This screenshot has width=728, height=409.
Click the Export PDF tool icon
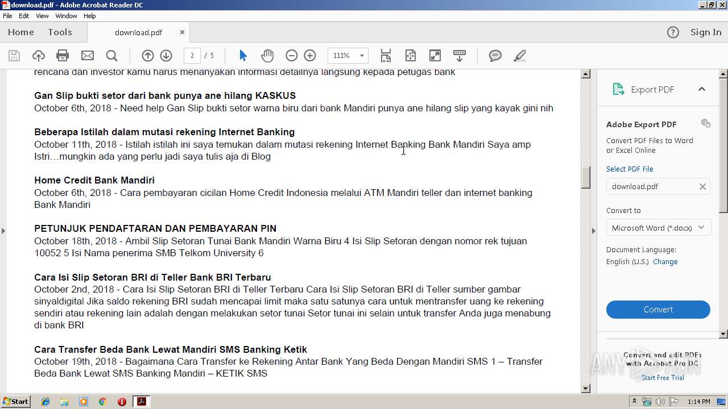(x=618, y=89)
